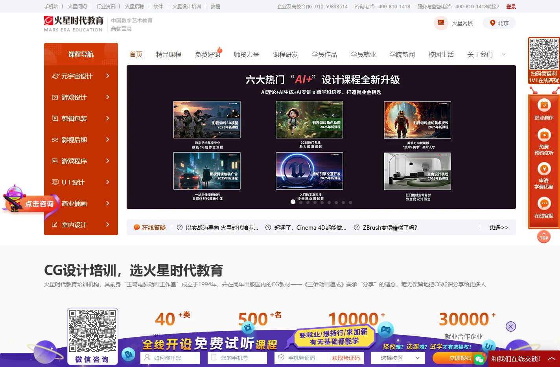Click the 在线客服 chat bubble icon
This screenshot has height=367, width=560.
point(544,204)
